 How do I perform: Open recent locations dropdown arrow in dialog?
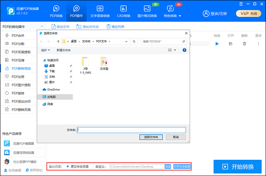point(54,41)
